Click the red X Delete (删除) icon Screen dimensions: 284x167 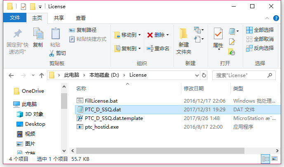click(150, 35)
